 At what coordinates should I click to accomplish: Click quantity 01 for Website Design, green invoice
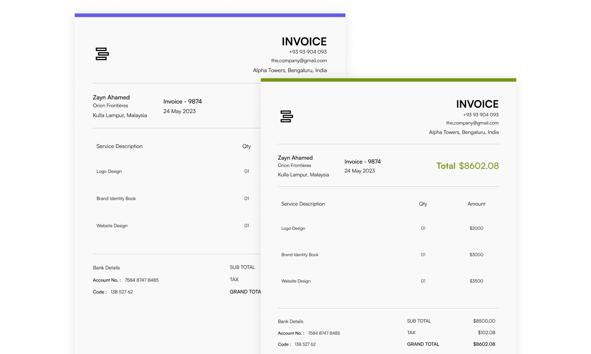click(x=423, y=281)
